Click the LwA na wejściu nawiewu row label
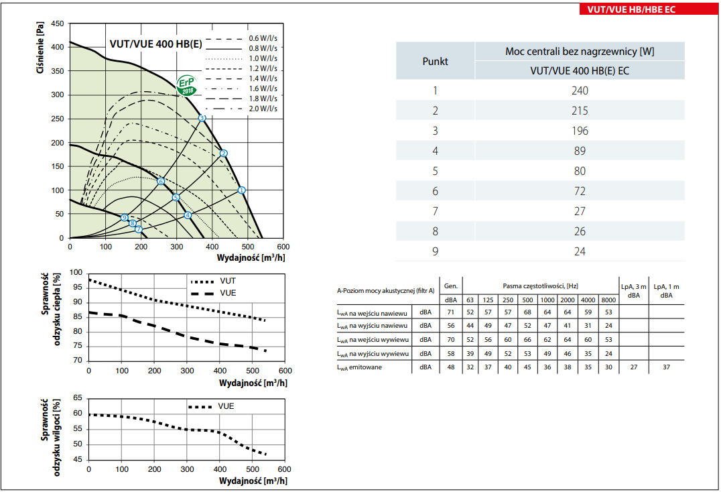The height and width of the screenshot is (492, 721). click(x=372, y=313)
